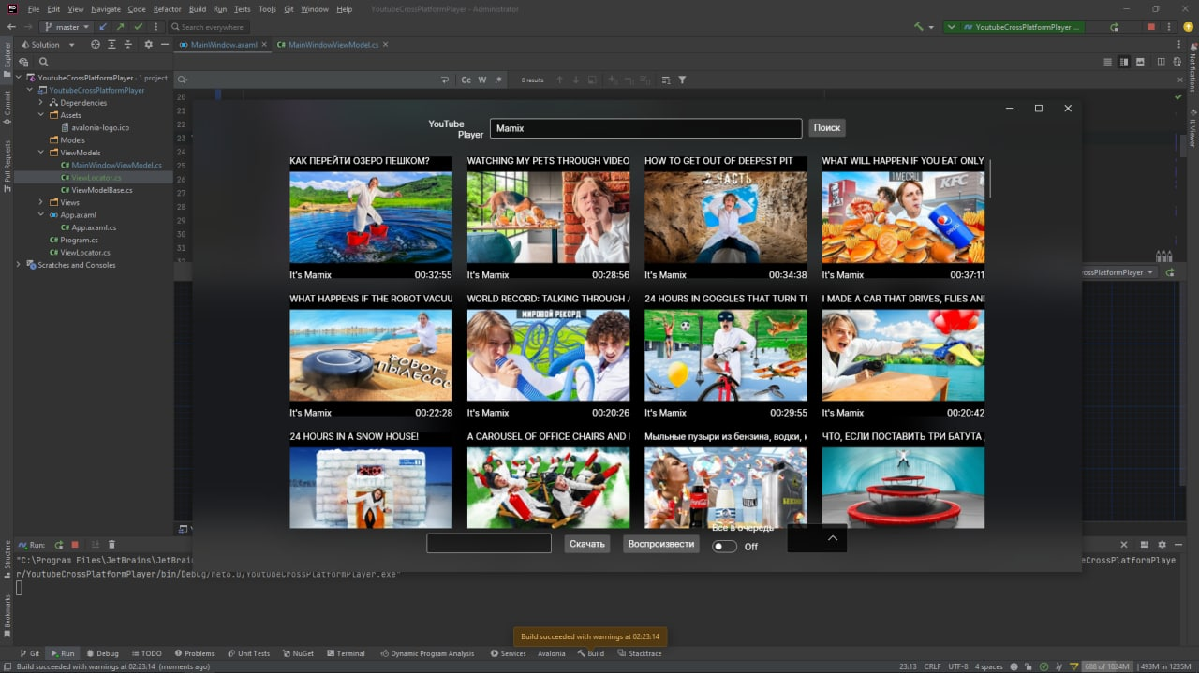Open Problems tool window
Image resolution: width=1199 pixels, height=673 pixels.
tap(194, 653)
